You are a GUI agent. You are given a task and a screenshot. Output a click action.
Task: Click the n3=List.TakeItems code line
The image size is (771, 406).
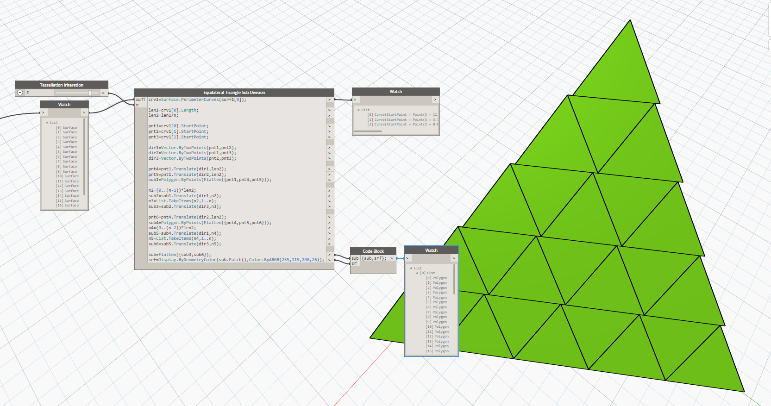click(x=182, y=201)
